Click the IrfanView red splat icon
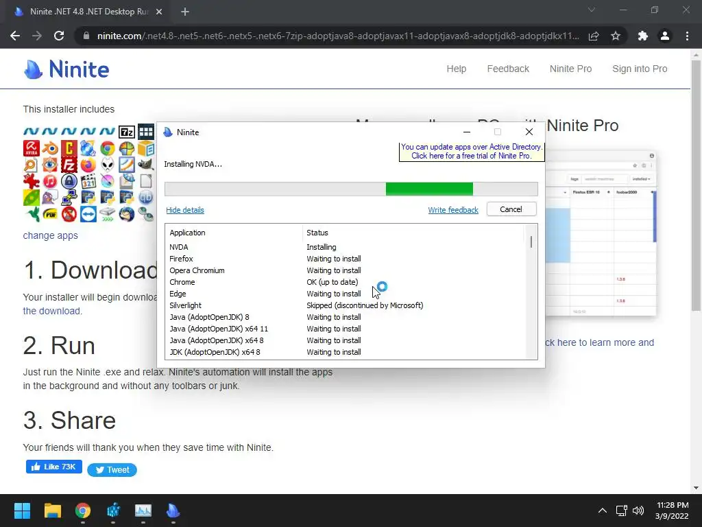This screenshot has height=527, width=702. click(32, 181)
